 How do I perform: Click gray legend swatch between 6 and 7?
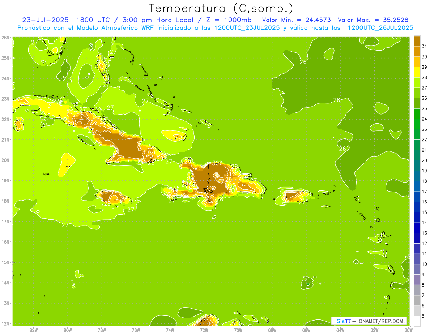(417, 300)
